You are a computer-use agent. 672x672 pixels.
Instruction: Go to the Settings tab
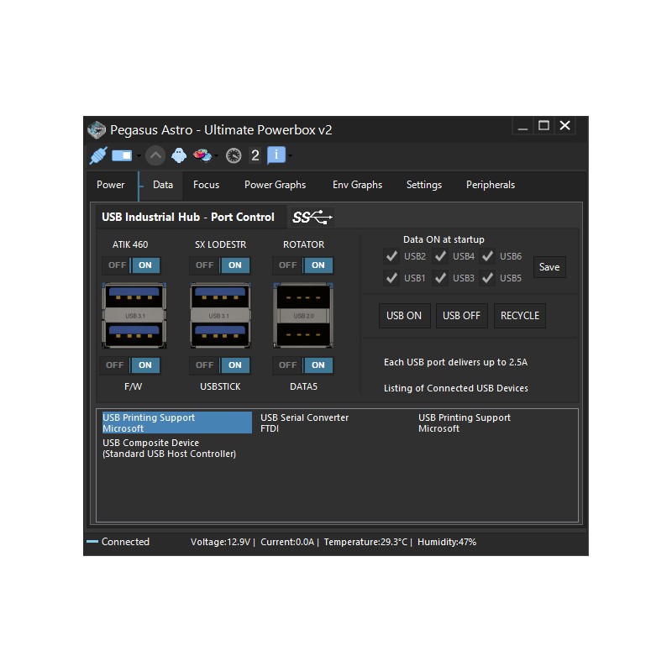click(424, 185)
